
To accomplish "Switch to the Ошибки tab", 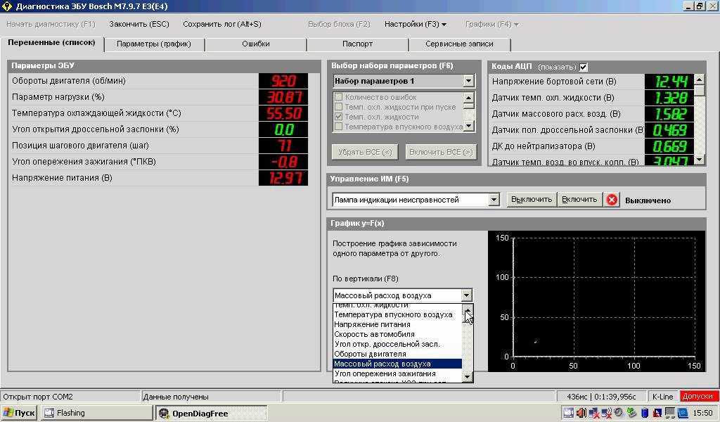I will [x=256, y=44].
